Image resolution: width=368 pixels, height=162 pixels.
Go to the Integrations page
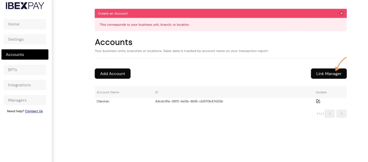(25, 85)
